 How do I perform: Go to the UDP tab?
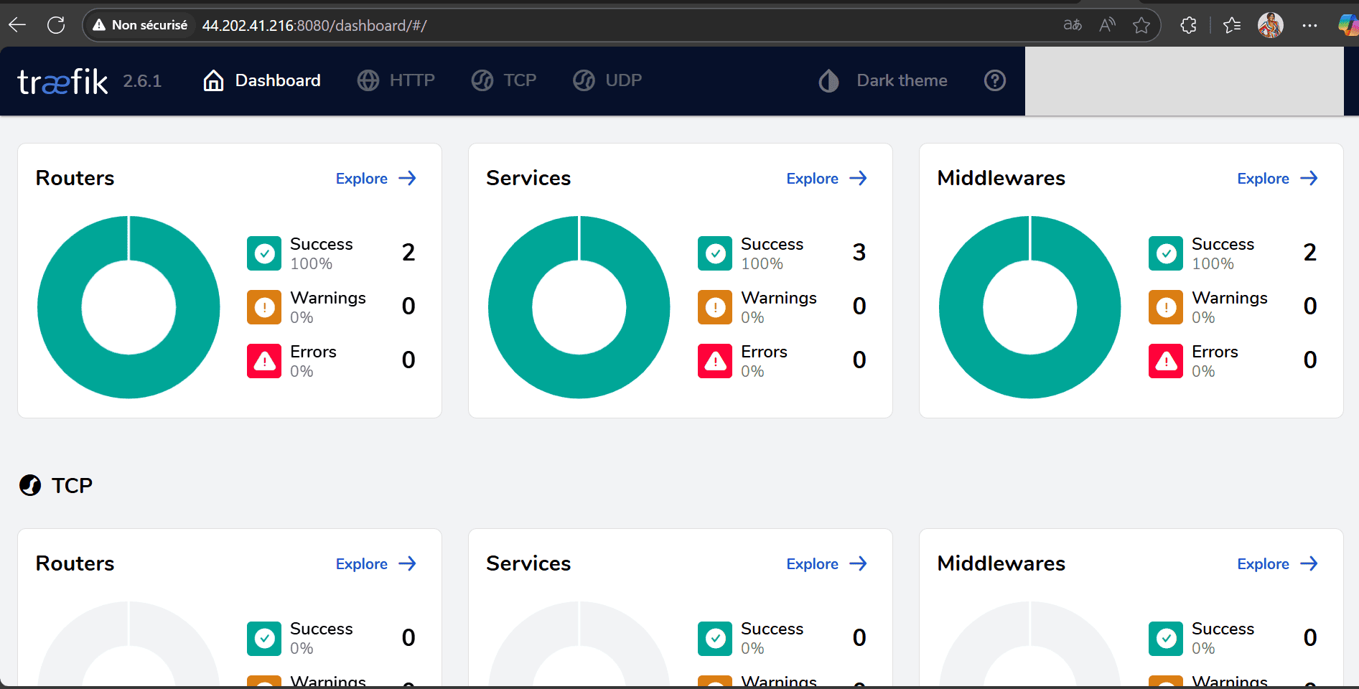tap(607, 80)
